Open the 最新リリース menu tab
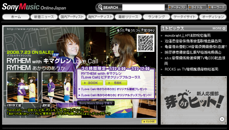 [128, 17]
